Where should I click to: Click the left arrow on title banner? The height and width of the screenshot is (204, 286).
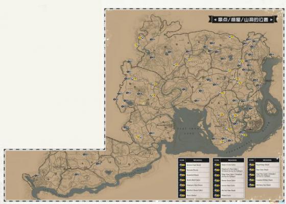215,19
